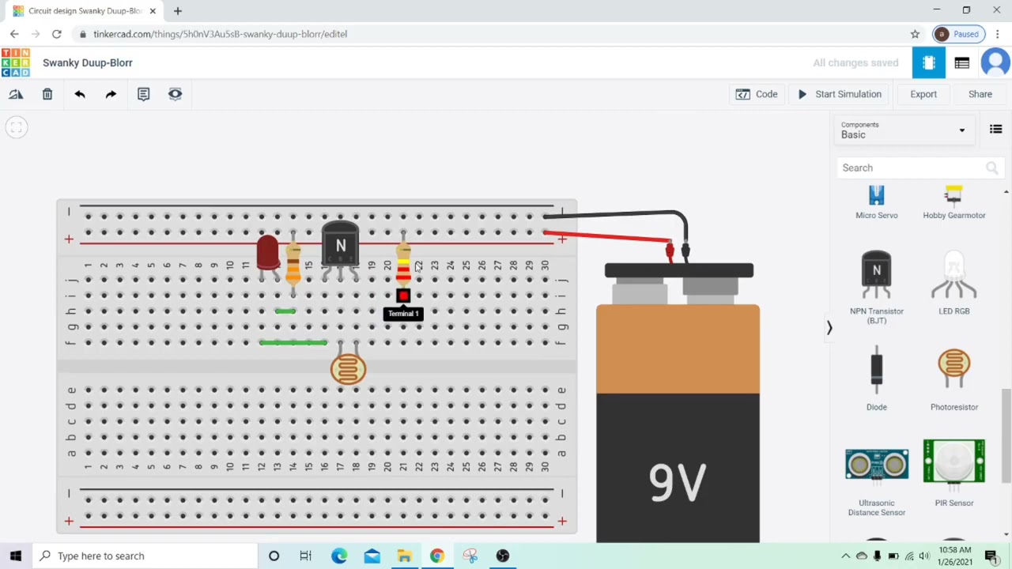Rotate the selected component icon
This screenshot has width=1012, height=569.
pos(16,94)
